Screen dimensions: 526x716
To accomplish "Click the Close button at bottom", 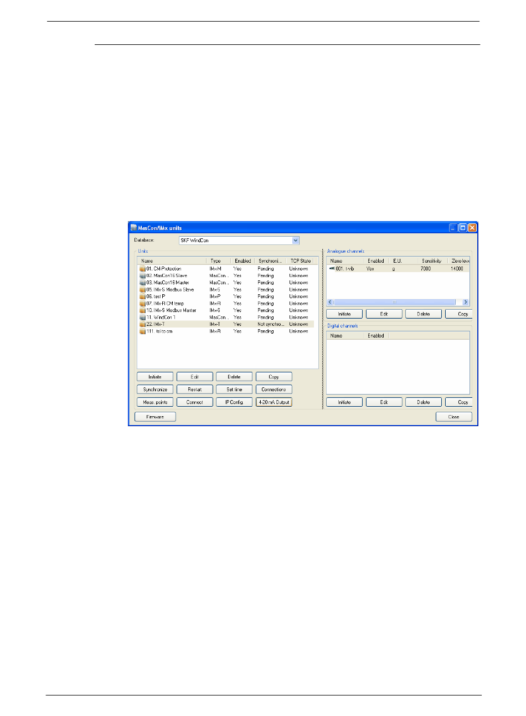I will pyautogui.click(x=454, y=417).
